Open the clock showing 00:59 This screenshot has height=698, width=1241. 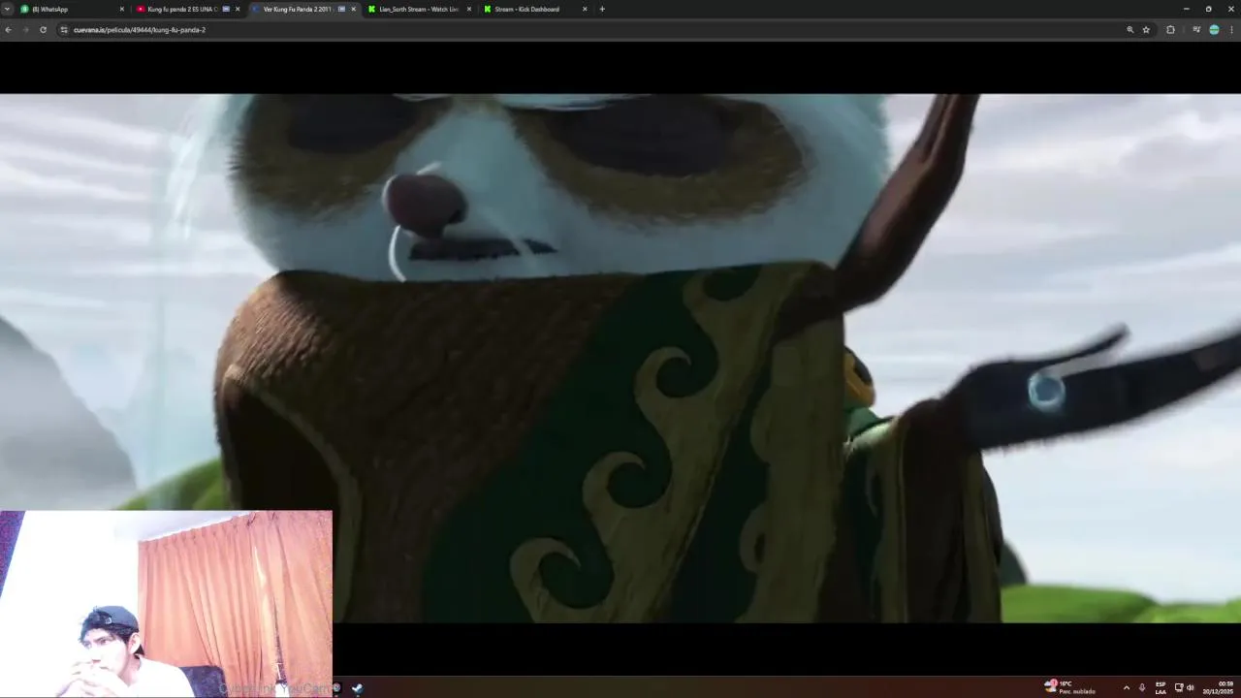[1219, 688]
